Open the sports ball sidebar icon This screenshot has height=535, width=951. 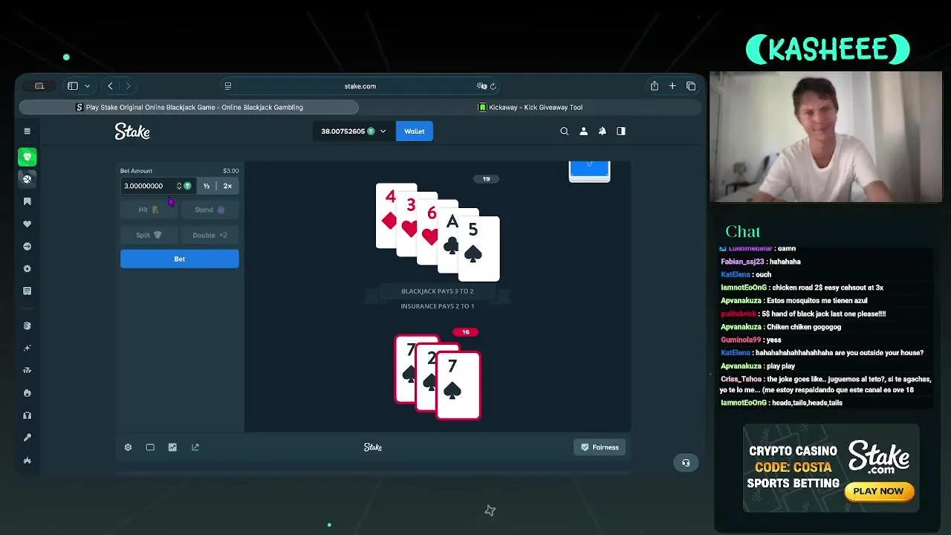coord(27,179)
